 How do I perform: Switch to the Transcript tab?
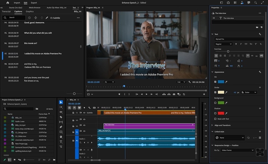click(x=6, y=12)
